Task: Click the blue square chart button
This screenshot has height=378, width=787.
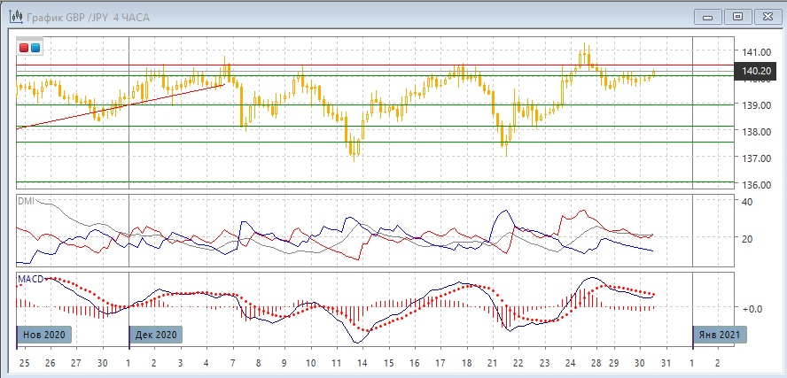Action: click(x=35, y=48)
